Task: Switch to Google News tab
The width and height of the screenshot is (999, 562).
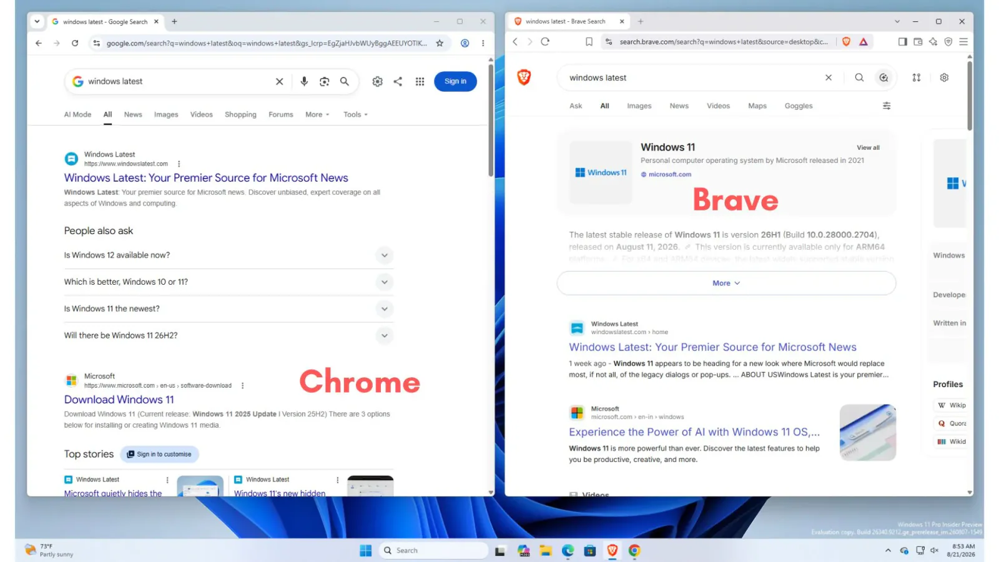Action: point(133,114)
